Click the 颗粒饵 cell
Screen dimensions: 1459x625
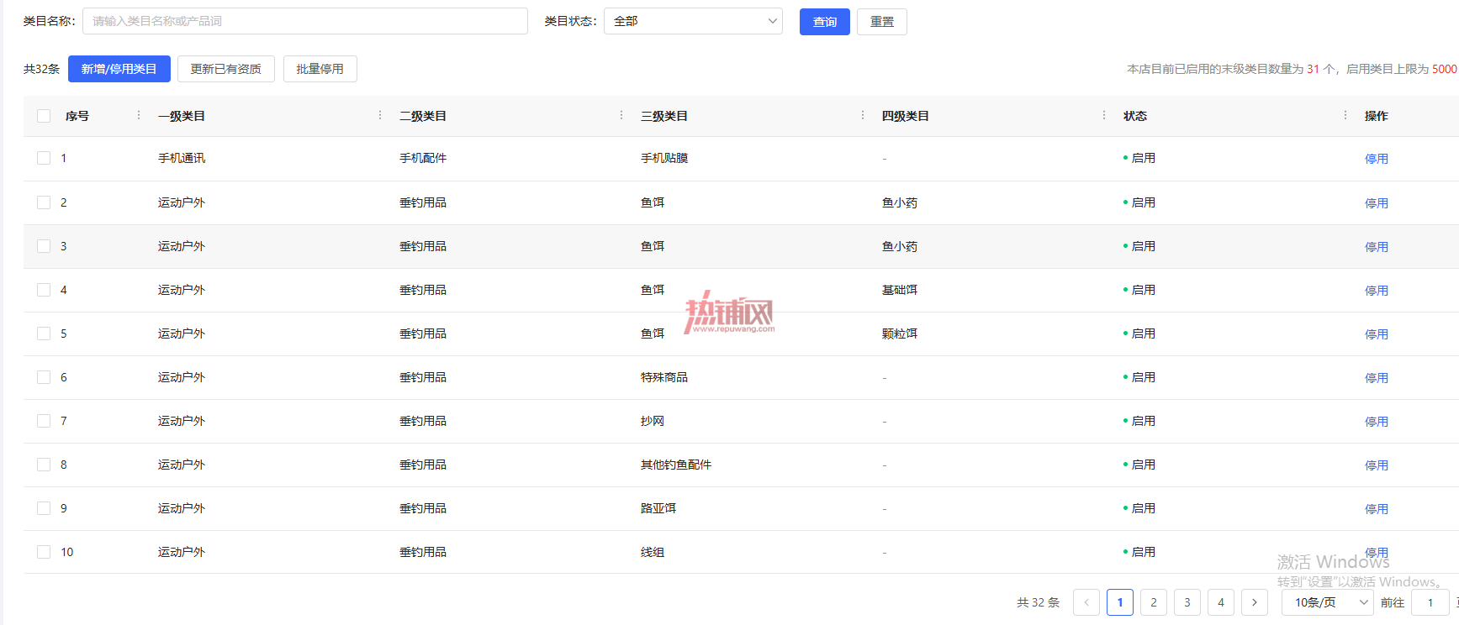coord(900,334)
